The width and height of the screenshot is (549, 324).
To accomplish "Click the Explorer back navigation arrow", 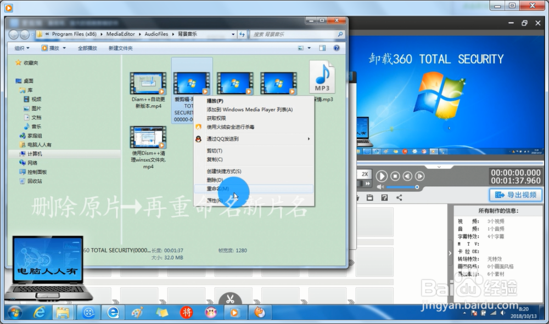I will coord(14,34).
